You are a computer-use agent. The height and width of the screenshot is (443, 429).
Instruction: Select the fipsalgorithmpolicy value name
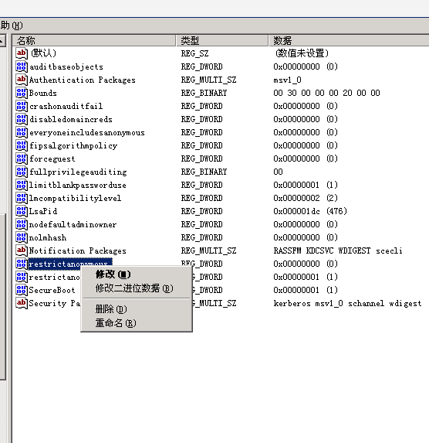coord(73,145)
